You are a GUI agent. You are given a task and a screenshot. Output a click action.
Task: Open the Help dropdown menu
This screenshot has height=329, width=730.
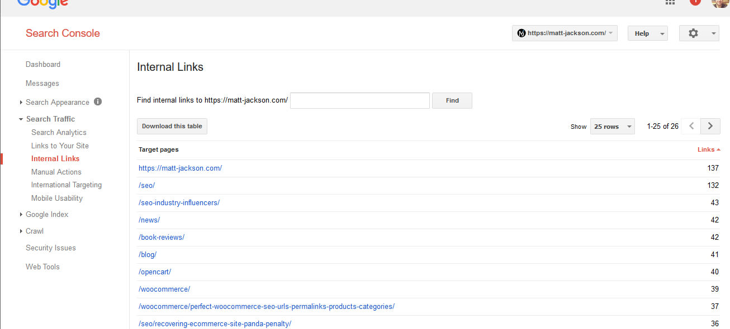[647, 33]
